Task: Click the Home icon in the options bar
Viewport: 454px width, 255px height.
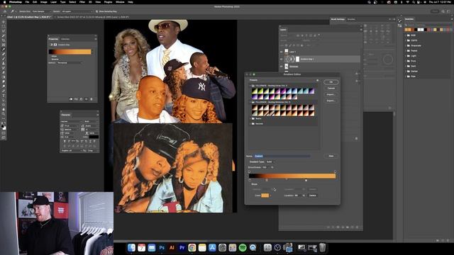Action: pyautogui.click(x=5, y=11)
